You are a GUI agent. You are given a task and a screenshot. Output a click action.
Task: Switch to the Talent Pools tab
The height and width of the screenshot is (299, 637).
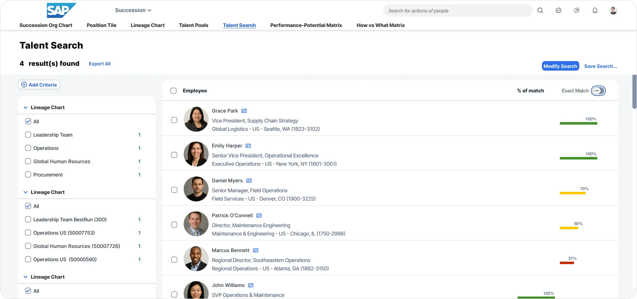pos(194,25)
